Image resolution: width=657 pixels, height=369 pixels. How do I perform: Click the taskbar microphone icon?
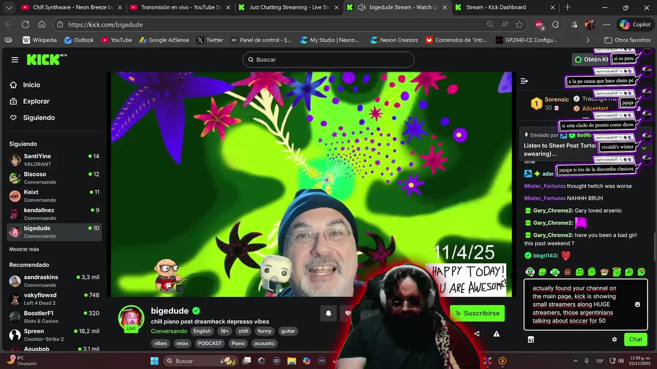(587, 361)
